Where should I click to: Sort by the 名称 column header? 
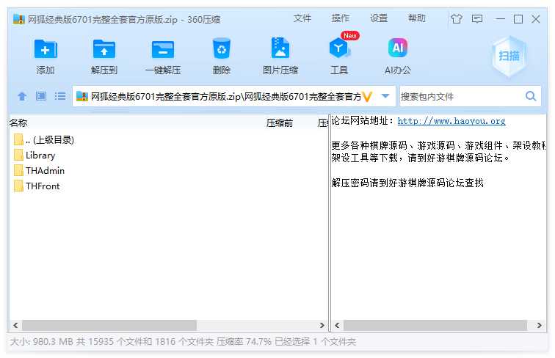coord(18,123)
